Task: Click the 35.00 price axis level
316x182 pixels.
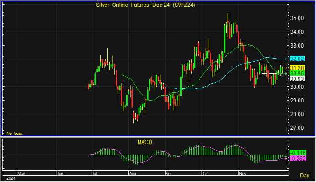Action: point(297,18)
